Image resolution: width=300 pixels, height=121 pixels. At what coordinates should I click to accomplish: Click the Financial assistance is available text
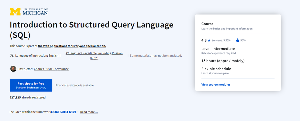point(74,85)
